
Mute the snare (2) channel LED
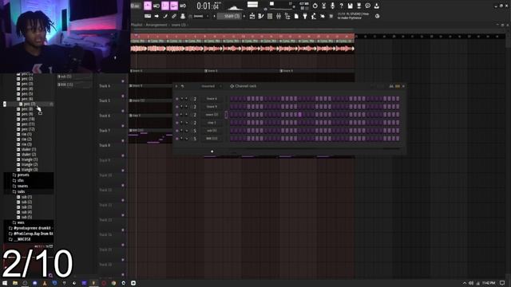tap(177, 115)
